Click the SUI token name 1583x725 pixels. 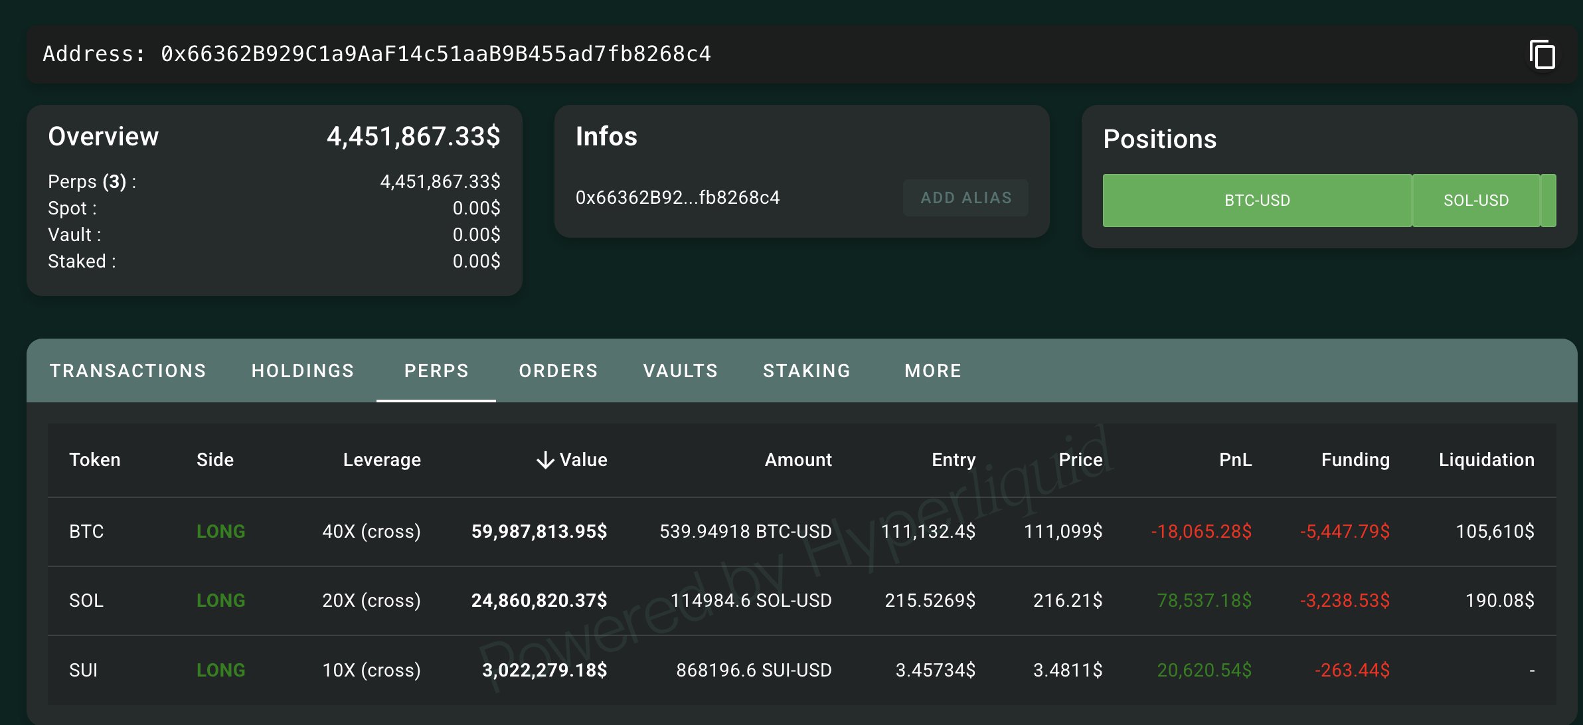tap(84, 670)
